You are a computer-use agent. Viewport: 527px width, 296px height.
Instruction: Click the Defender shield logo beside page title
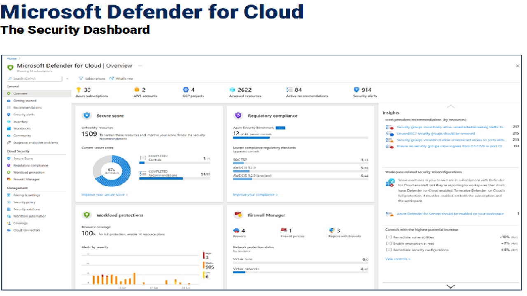[10, 67]
